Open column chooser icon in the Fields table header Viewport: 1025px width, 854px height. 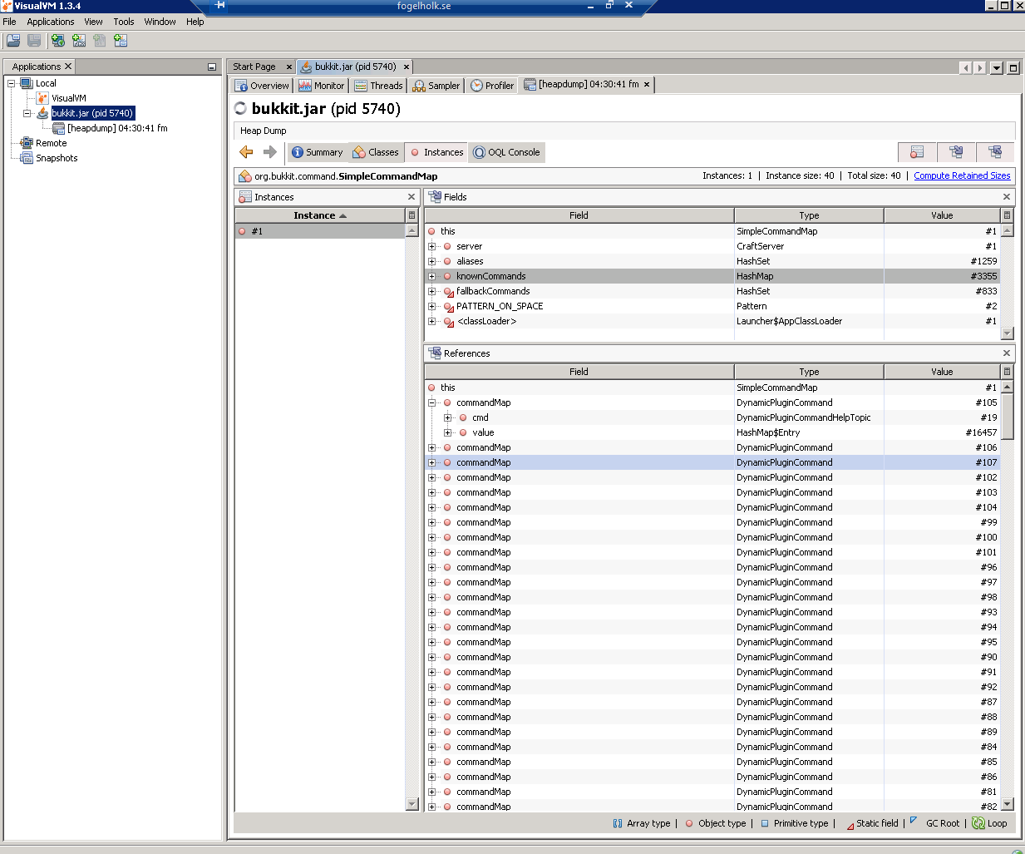point(1007,215)
